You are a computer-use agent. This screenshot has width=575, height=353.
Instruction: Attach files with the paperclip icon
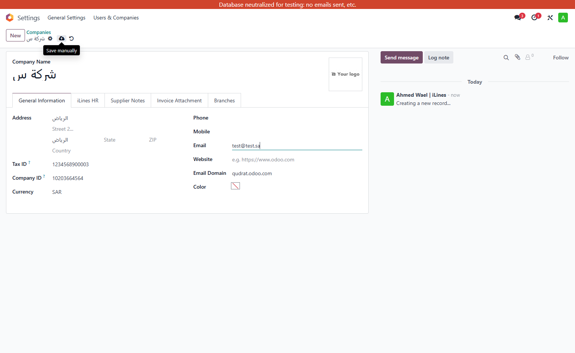coord(518,57)
